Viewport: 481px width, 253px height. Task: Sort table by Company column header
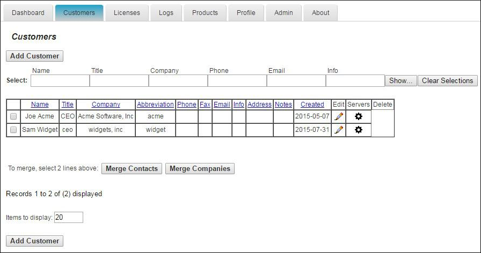(106, 105)
